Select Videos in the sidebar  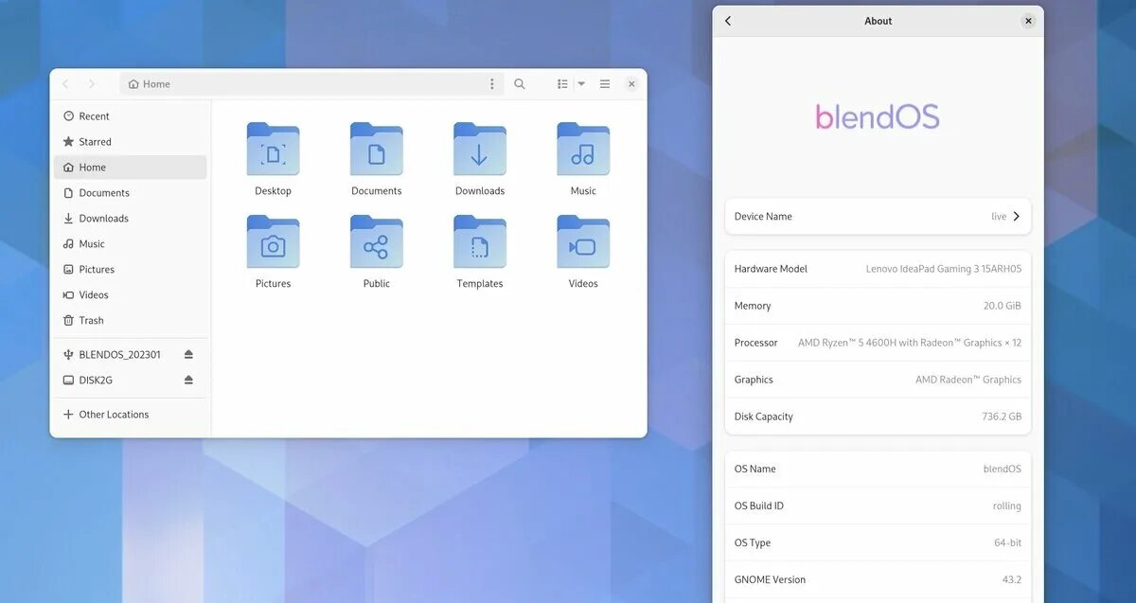tap(131, 295)
